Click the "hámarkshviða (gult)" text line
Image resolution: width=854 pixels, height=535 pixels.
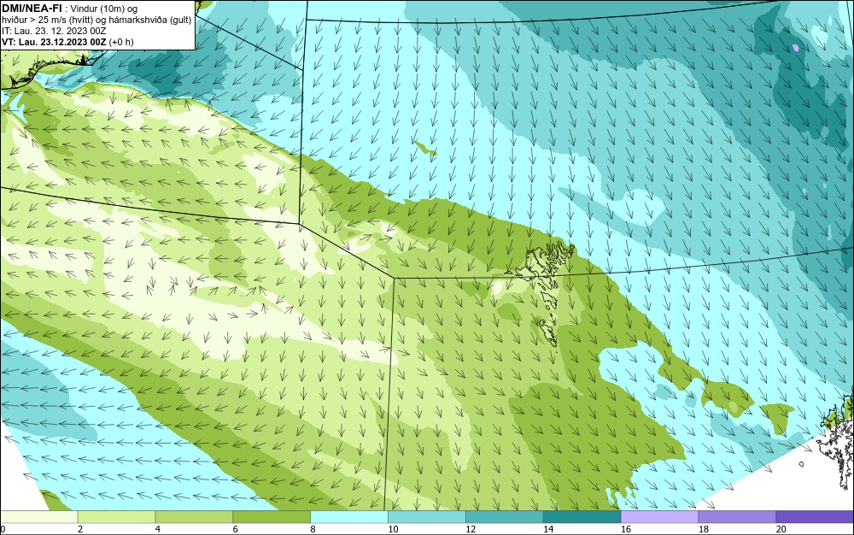(x=150, y=21)
